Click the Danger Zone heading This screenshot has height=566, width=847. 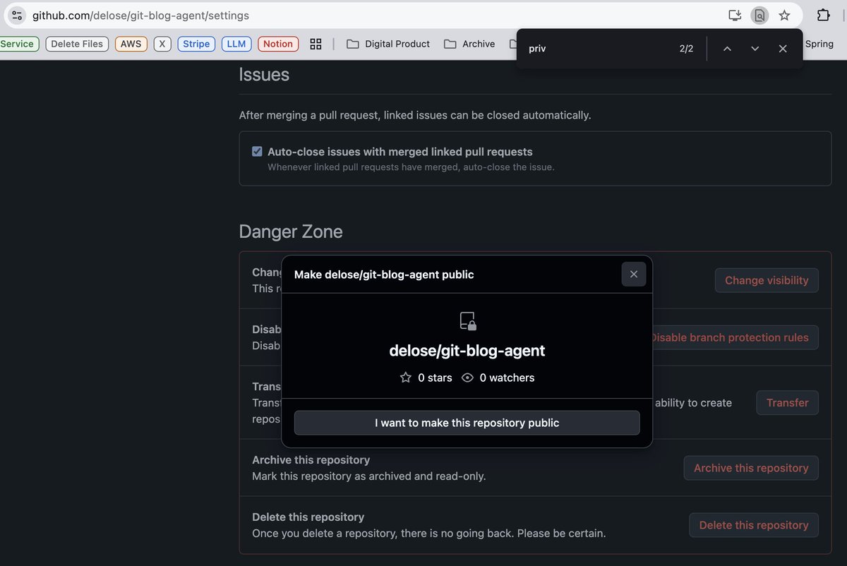(x=291, y=231)
